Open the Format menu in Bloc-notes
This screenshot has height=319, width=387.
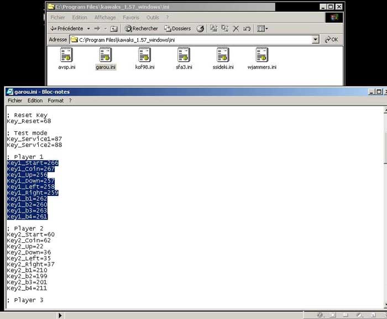[55, 101]
